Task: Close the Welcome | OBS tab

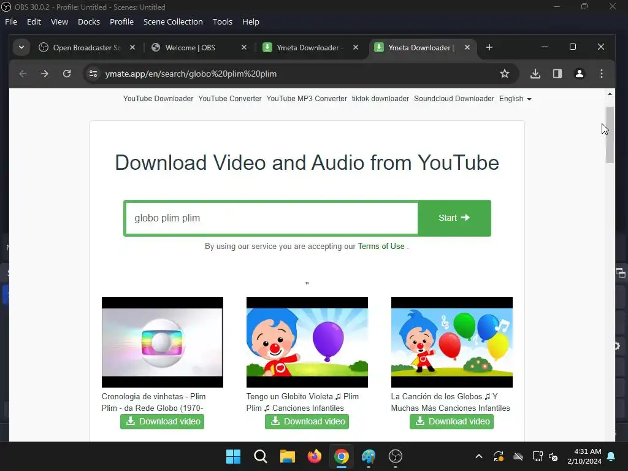Action: [x=244, y=47]
